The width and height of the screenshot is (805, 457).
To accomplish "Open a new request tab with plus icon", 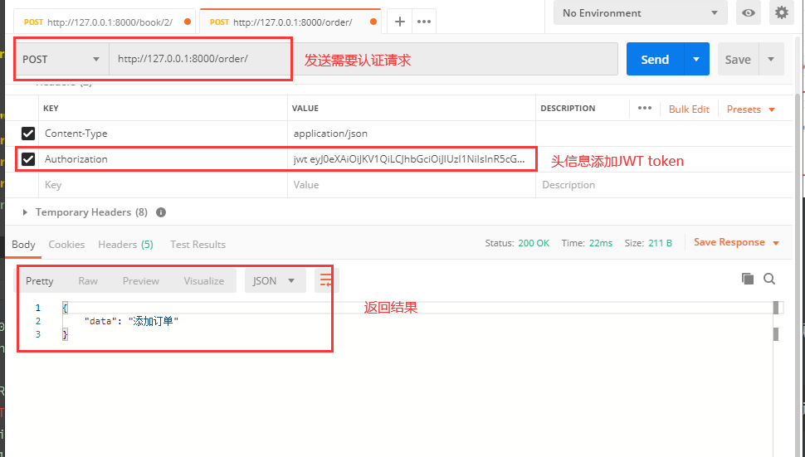I will click(399, 22).
